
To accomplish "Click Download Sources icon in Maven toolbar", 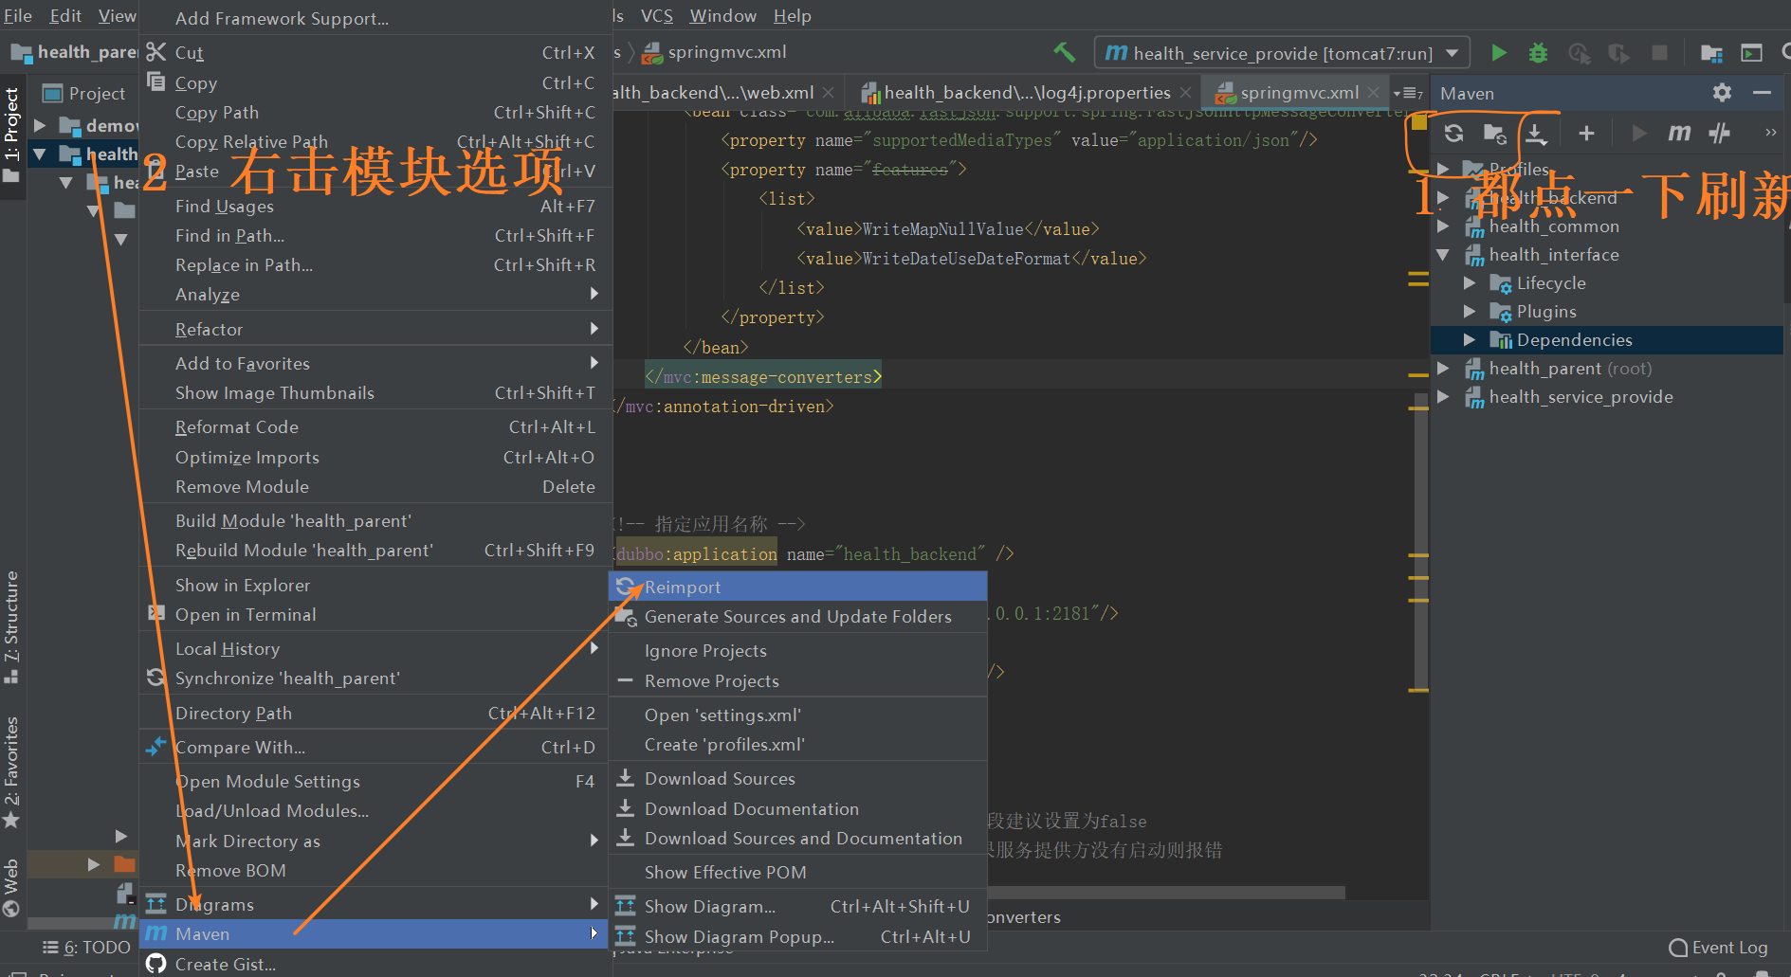I will [1537, 134].
